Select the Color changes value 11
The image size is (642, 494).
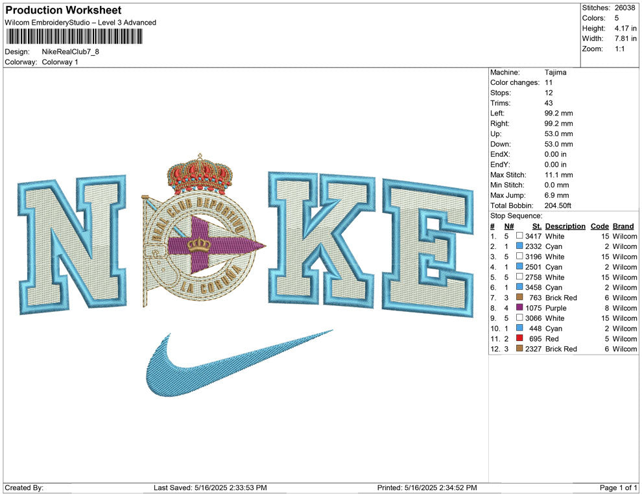click(x=549, y=82)
